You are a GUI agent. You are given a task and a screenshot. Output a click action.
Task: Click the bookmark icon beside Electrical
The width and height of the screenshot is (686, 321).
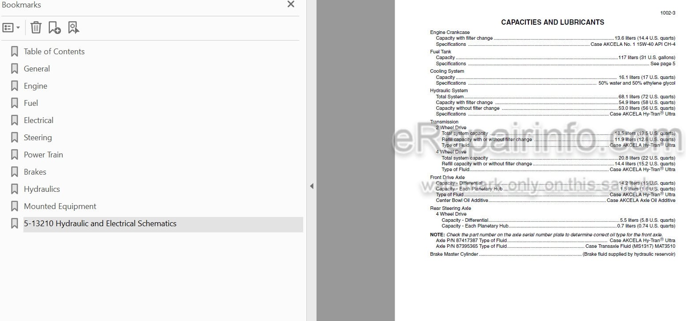[x=14, y=120]
